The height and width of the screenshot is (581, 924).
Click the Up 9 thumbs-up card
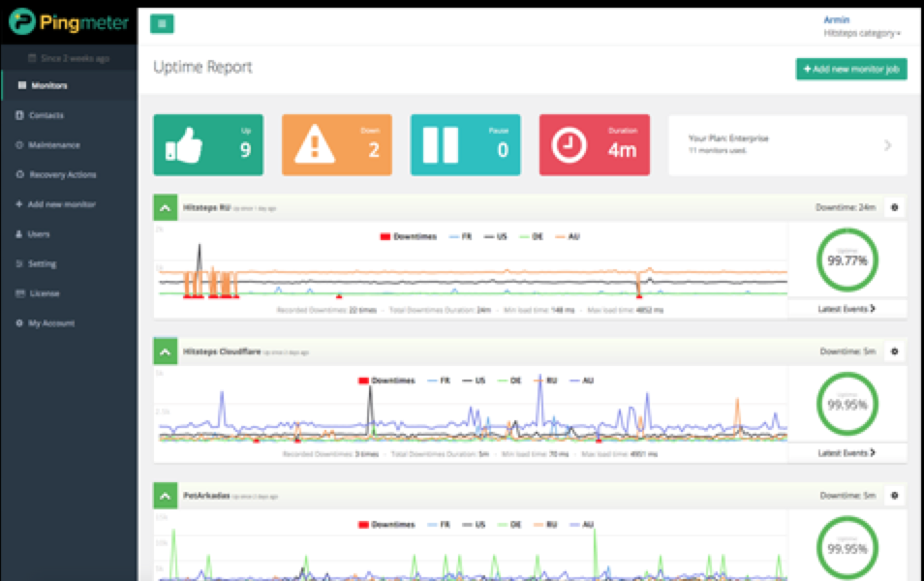point(208,145)
